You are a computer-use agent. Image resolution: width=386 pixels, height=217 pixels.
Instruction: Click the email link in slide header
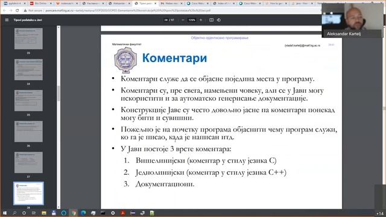click(302, 46)
